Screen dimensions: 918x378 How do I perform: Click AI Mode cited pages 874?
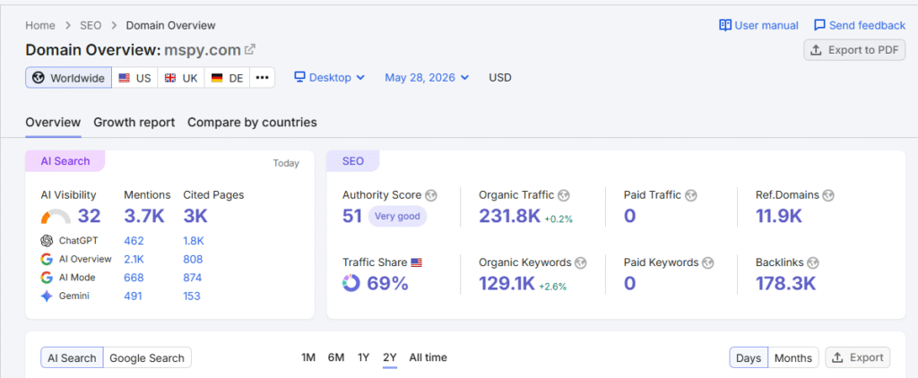coord(193,278)
